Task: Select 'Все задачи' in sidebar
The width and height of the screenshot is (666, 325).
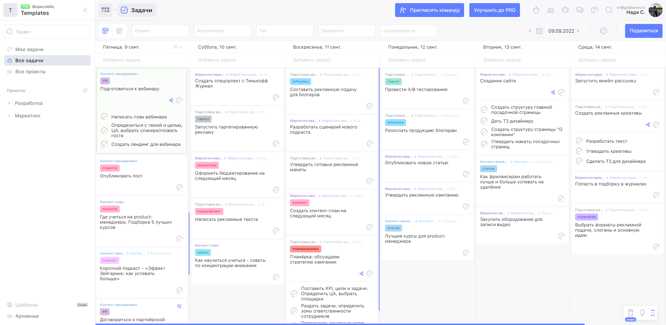Action: click(47, 60)
